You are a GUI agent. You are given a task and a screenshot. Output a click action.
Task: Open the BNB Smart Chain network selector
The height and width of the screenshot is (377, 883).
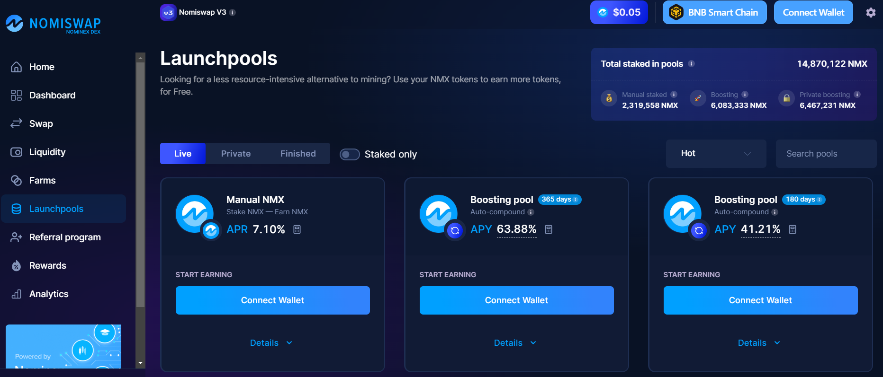click(x=714, y=12)
